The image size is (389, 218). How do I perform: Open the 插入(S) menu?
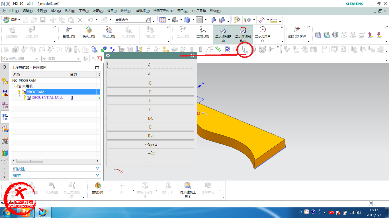pyautogui.click(x=56, y=11)
